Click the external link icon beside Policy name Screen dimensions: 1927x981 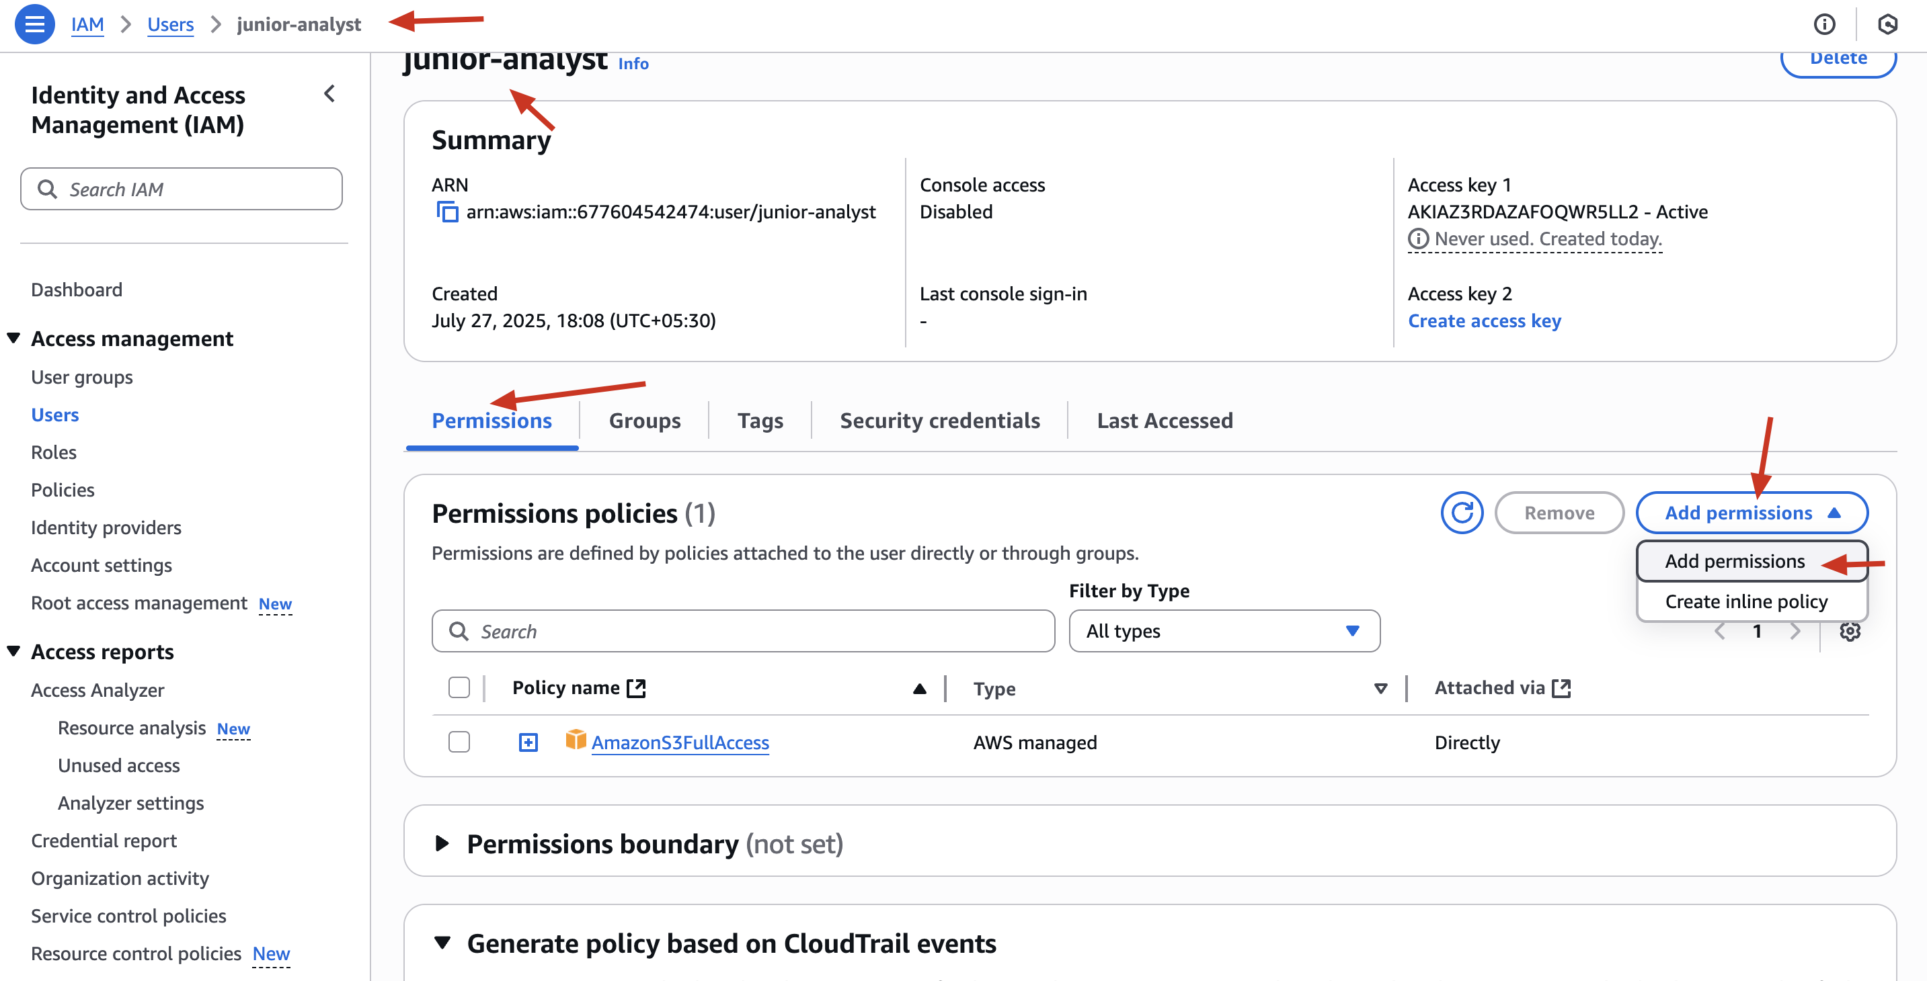[x=636, y=689]
